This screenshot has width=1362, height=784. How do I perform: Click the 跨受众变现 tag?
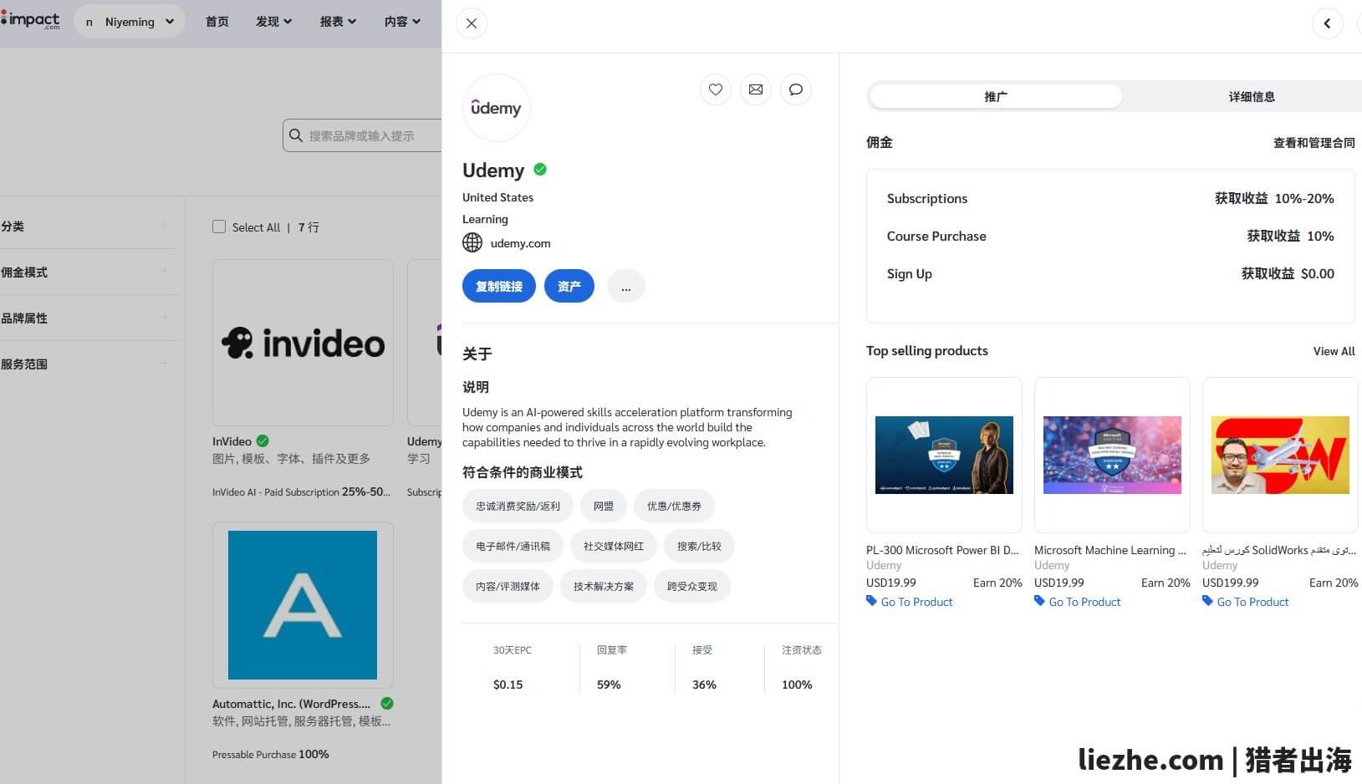[692, 586]
